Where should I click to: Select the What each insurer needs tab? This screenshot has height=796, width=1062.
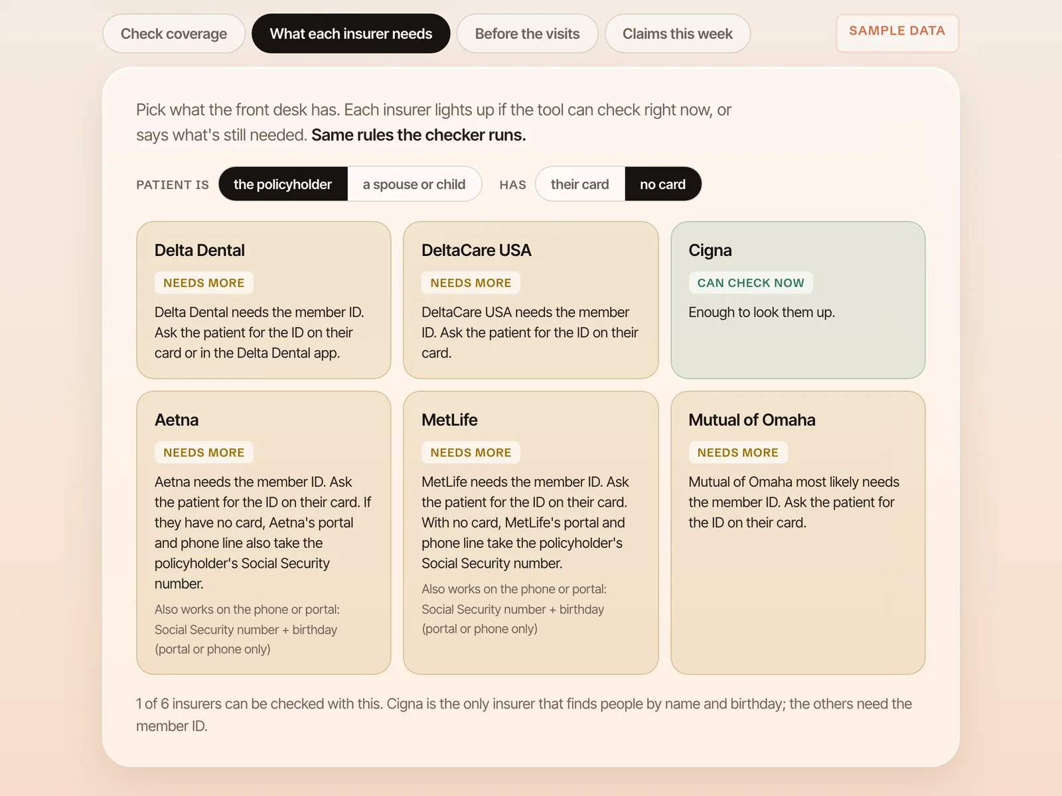tap(351, 34)
